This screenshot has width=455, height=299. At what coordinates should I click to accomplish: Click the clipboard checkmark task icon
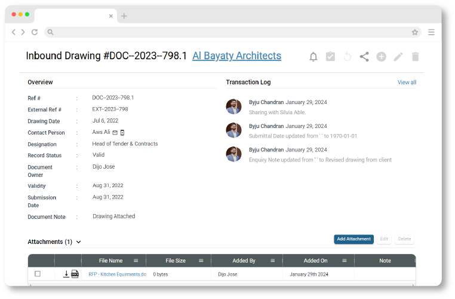pyautogui.click(x=330, y=57)
